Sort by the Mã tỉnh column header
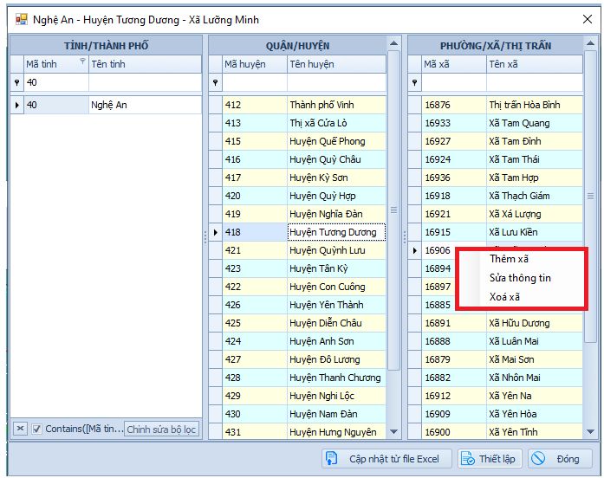This screenshot has width=604, height=478. pyautogui.click(x=56, y=64)
